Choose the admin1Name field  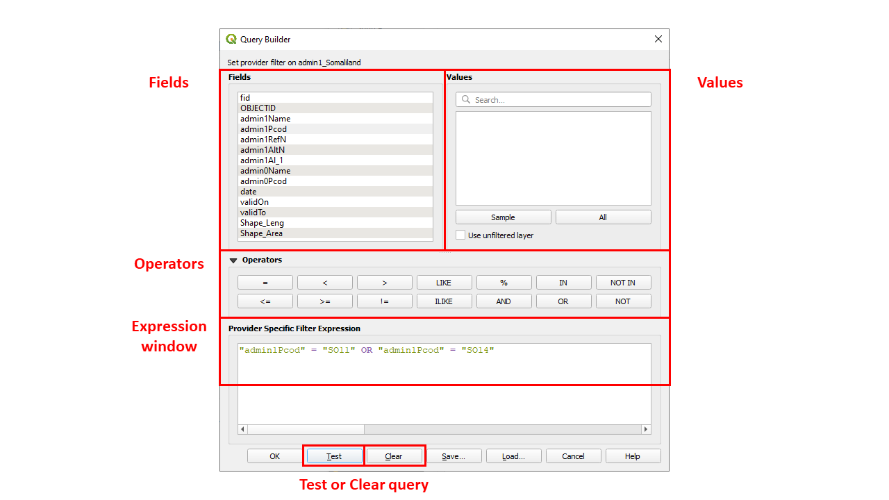click(265, 119)
